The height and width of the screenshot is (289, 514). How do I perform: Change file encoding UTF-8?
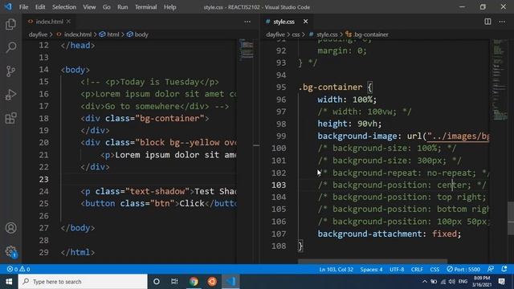pos(397,269)
